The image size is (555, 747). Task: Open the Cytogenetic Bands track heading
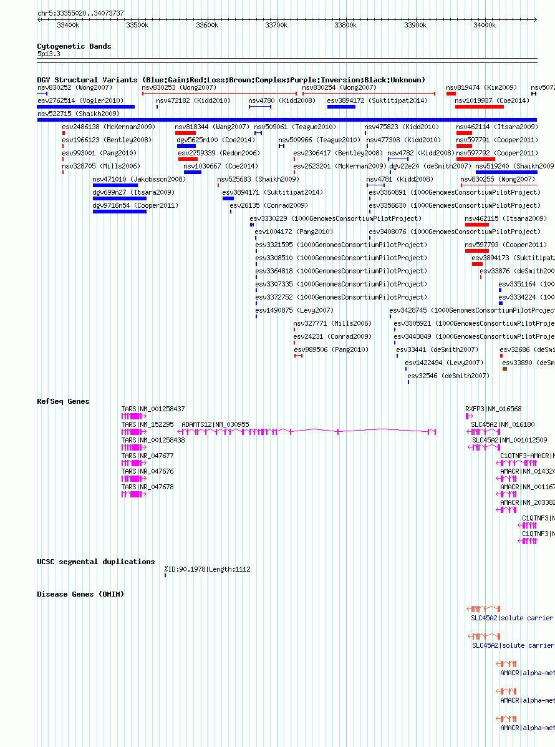click(x=74, y=46)
